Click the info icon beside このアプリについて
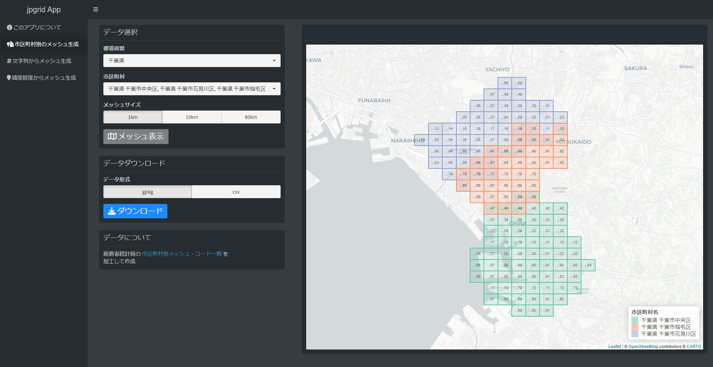This screenshot has width=713, height=367. (x=10, y=27)
